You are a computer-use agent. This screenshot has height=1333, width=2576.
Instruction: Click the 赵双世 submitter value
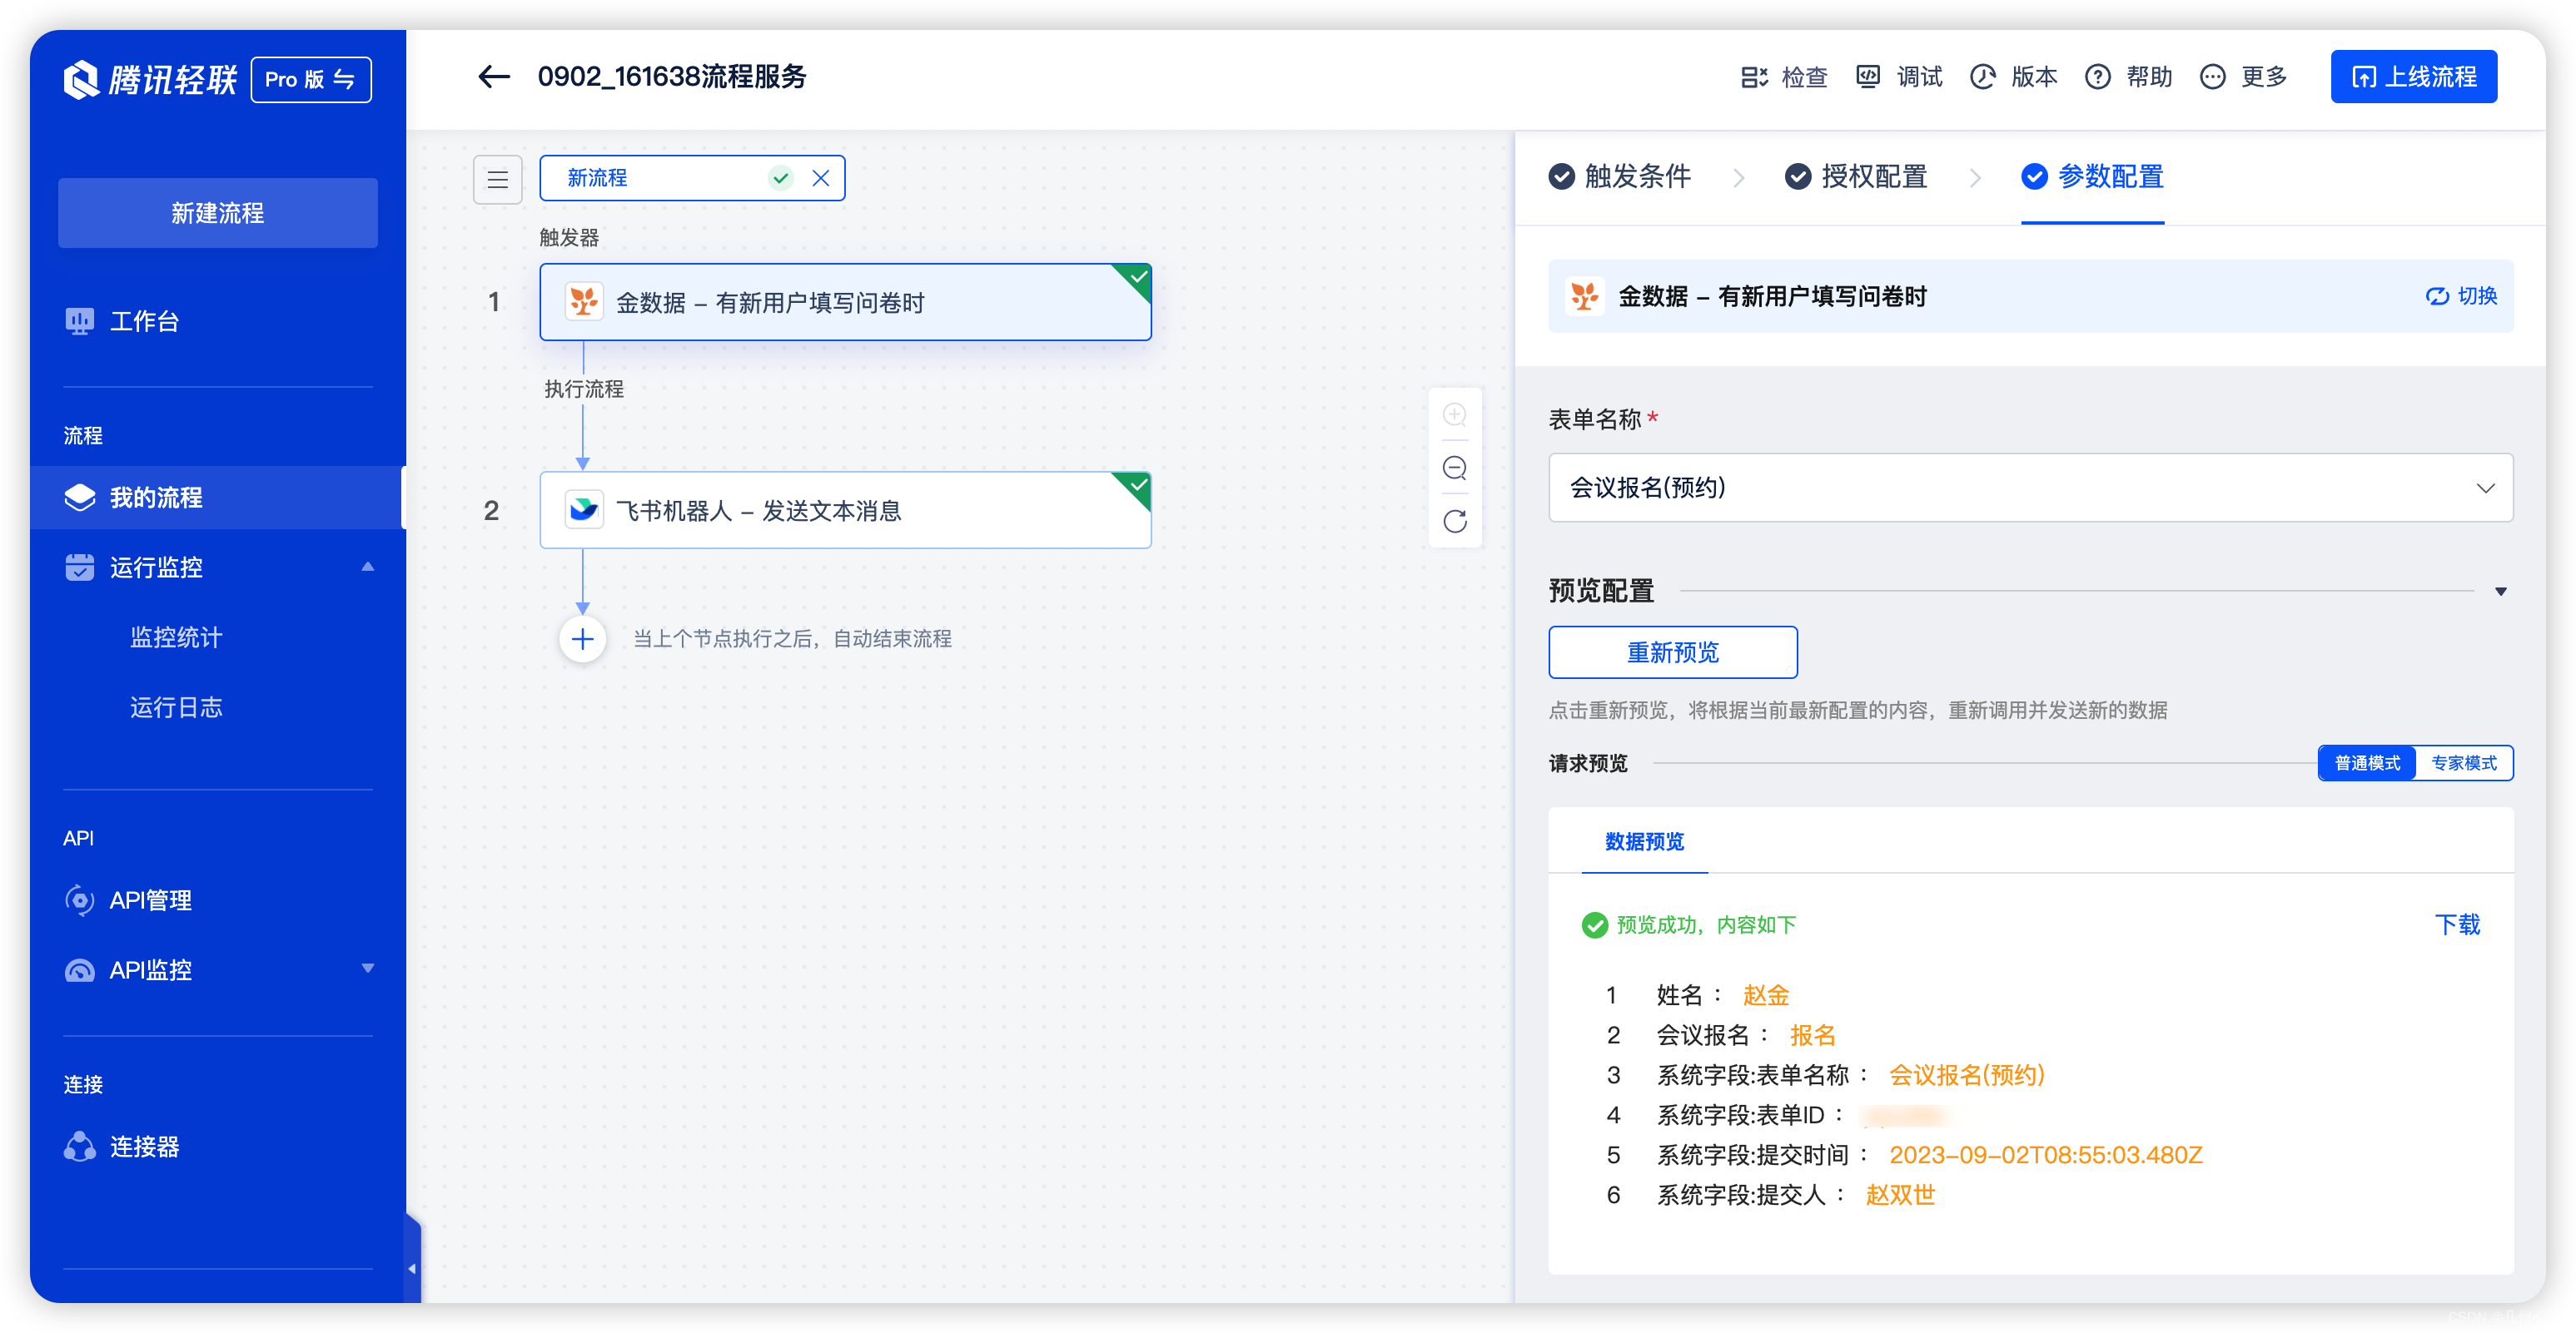1901,1195
